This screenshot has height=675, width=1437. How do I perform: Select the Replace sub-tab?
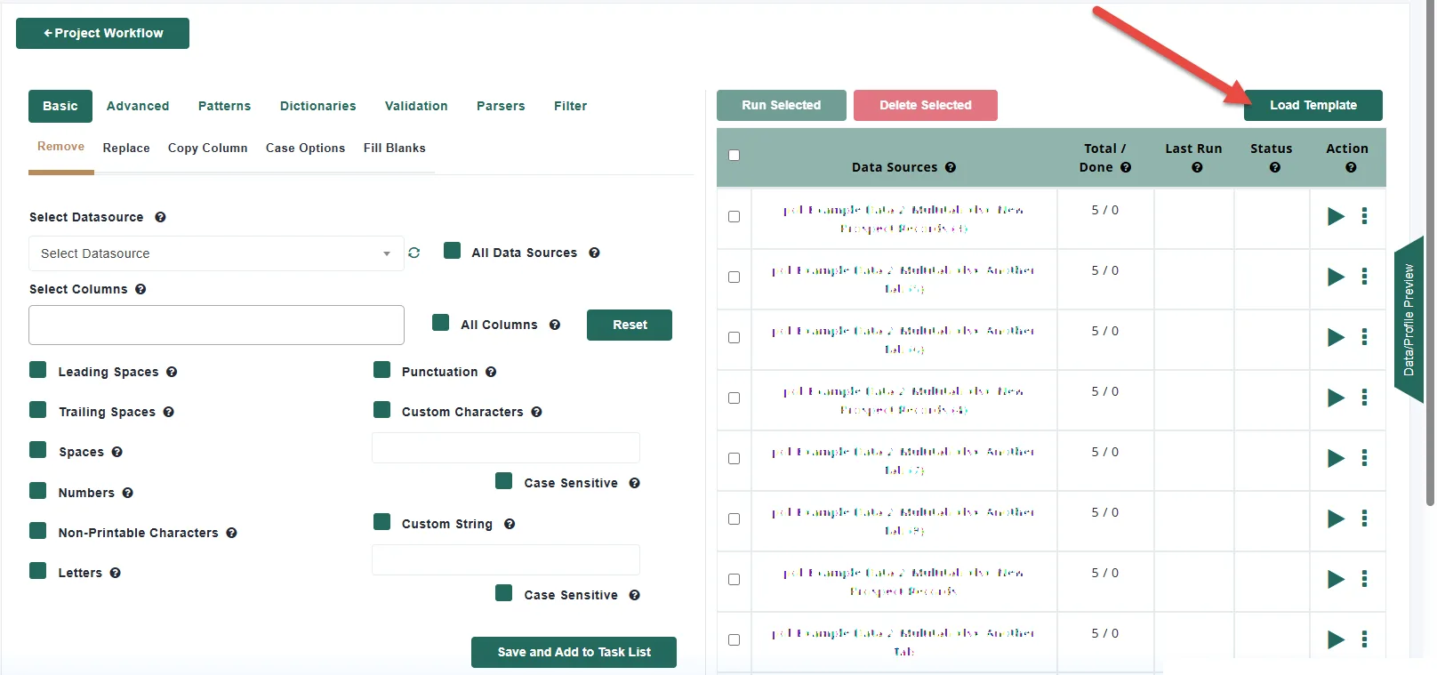[126, 148]
